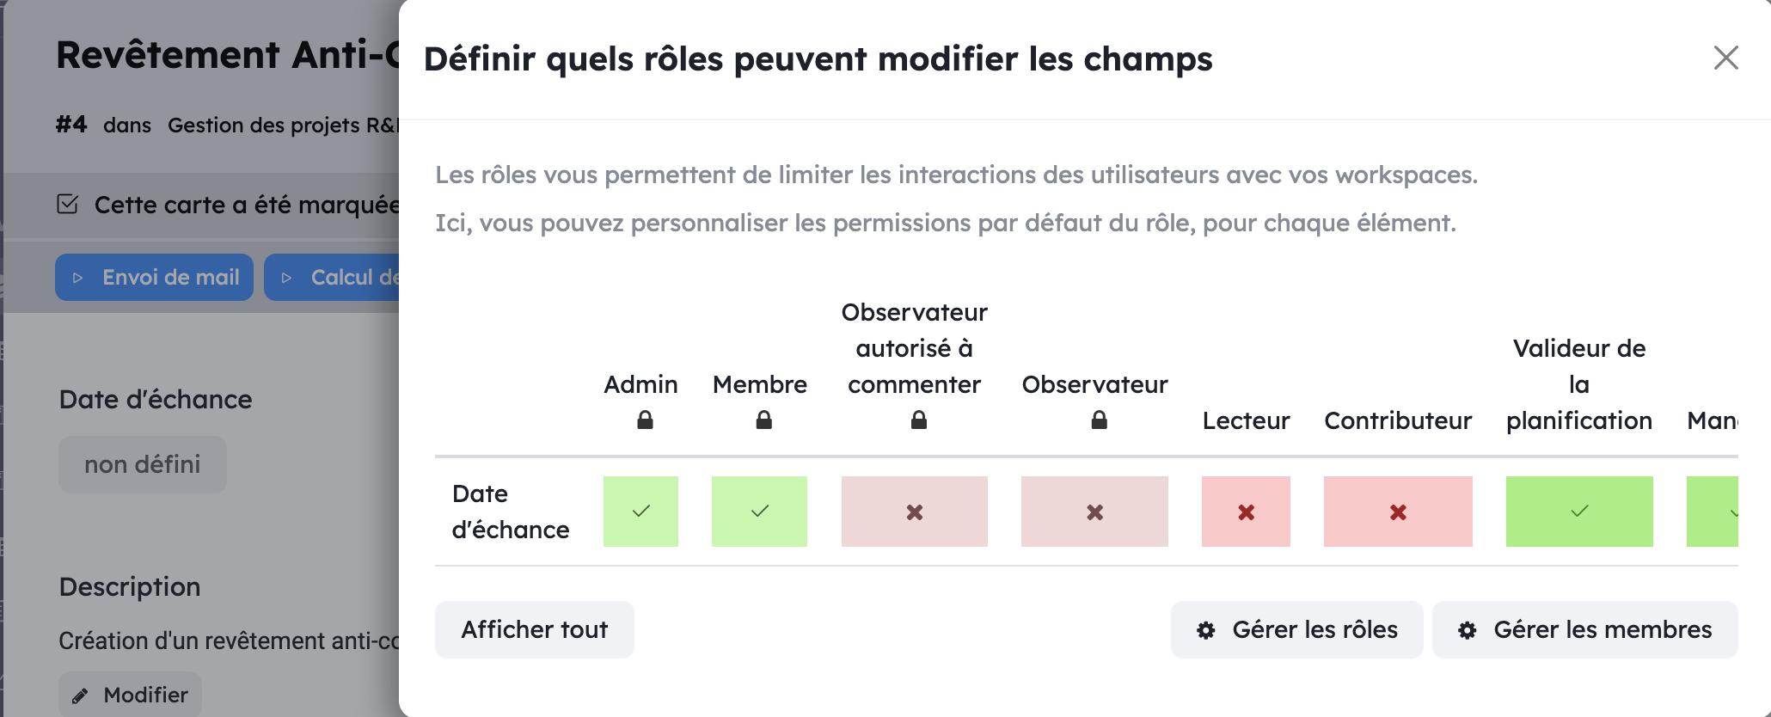The width and height of the screenshot is (1771, 717).
Task: Toggle Membre permission cell for Date d'échance
Action: click(759, 512)
